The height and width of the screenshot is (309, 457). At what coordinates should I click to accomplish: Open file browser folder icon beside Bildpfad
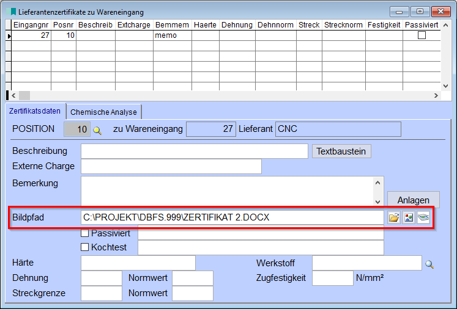[x=394, y=217]
